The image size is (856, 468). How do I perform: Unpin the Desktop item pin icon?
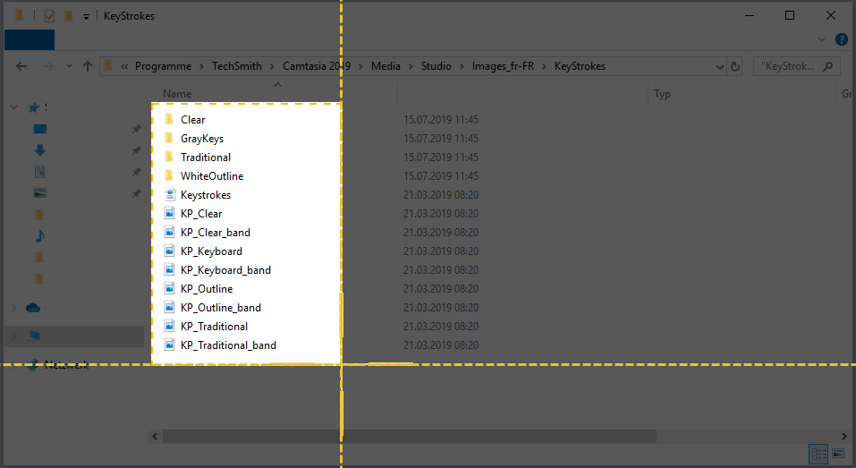[137, 129]
